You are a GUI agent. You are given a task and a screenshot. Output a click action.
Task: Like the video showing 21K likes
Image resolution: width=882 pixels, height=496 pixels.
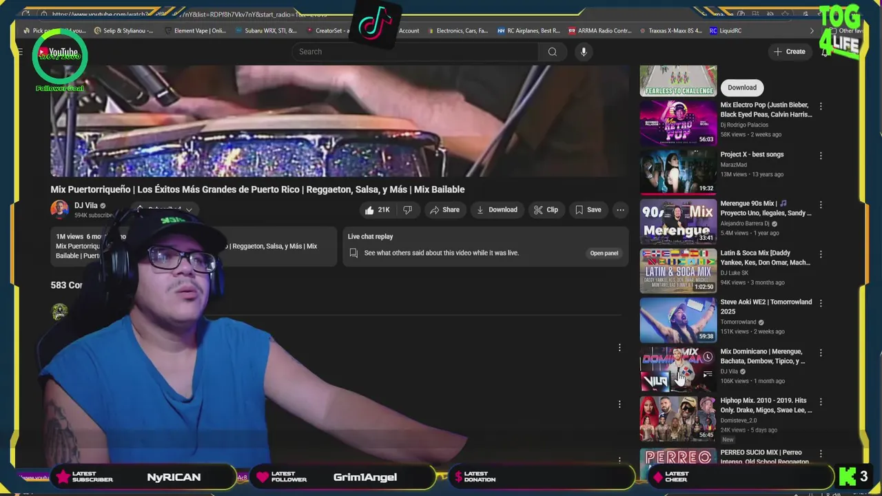coord(378,210)
